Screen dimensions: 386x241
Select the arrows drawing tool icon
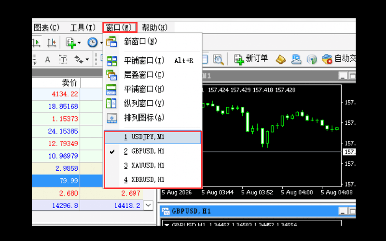[x=79, y=59]
